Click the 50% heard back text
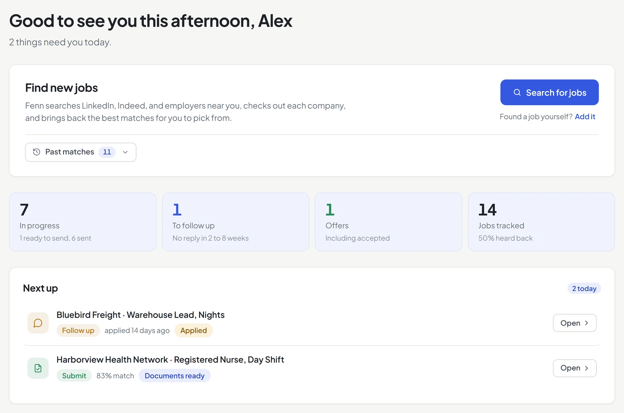The width and height of the screenshot is (624, 413). 505,238
